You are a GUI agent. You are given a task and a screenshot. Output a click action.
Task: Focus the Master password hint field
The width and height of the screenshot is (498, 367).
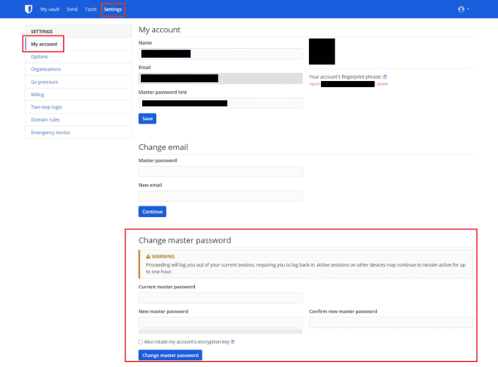coord(221,103)
